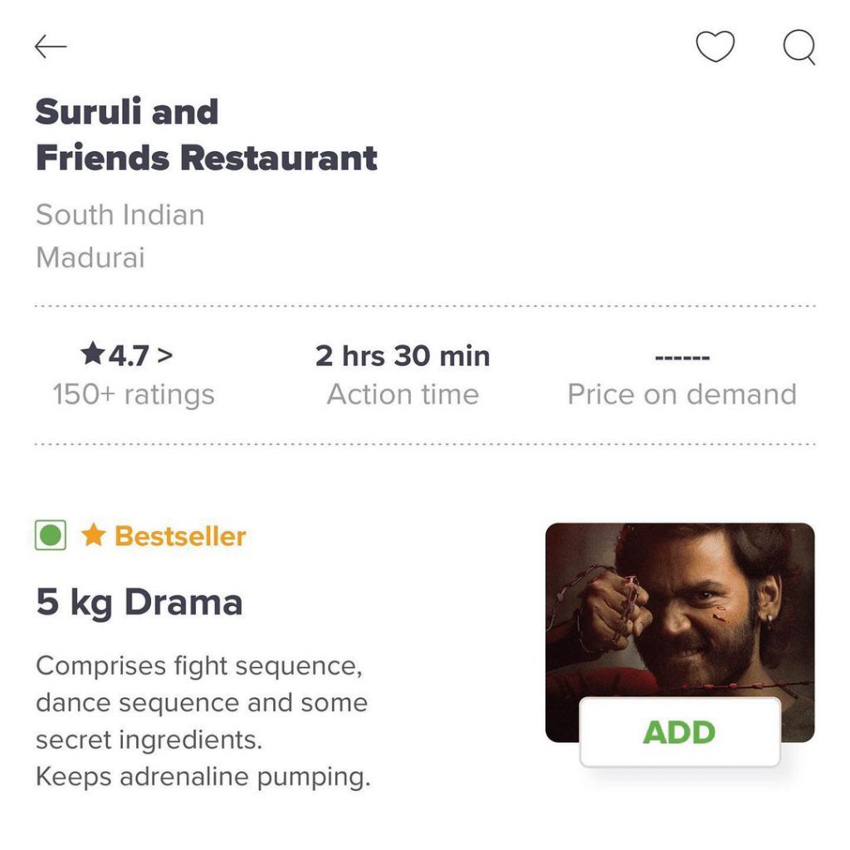
Task: Click the Bestseller tag text
Action: [180, 536]
